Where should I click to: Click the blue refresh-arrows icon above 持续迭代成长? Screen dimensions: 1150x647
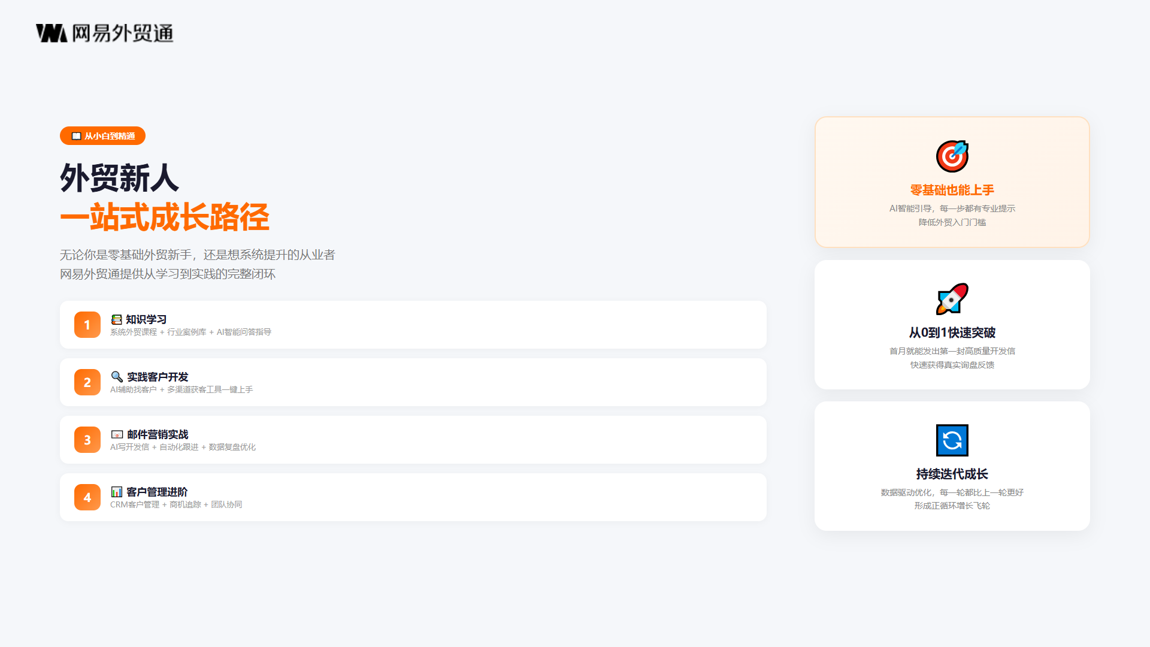point(952,440)
